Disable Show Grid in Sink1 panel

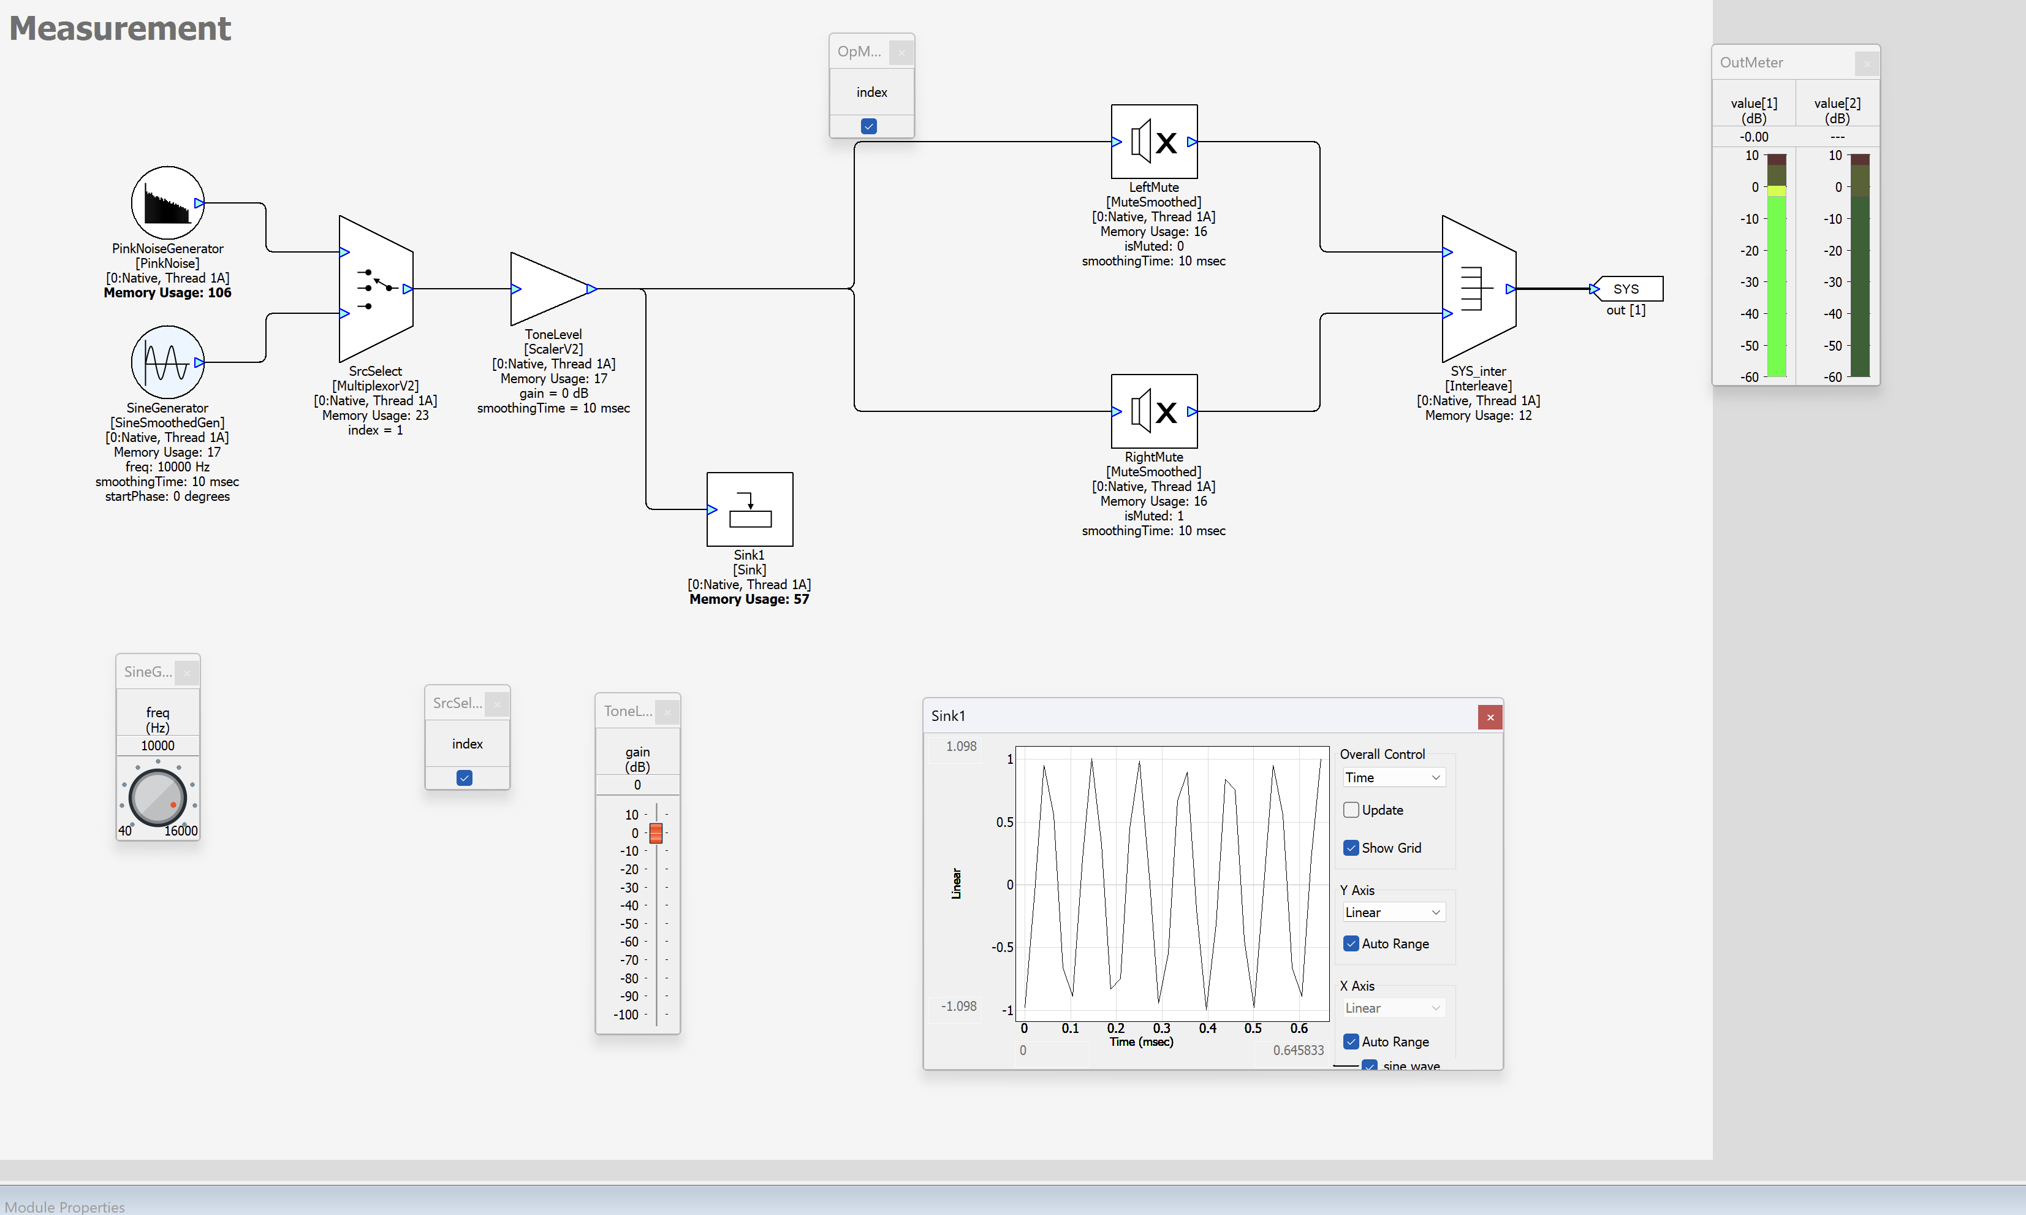tap(1351, 848)
